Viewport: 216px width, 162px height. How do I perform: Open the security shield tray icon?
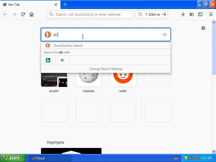186,158
